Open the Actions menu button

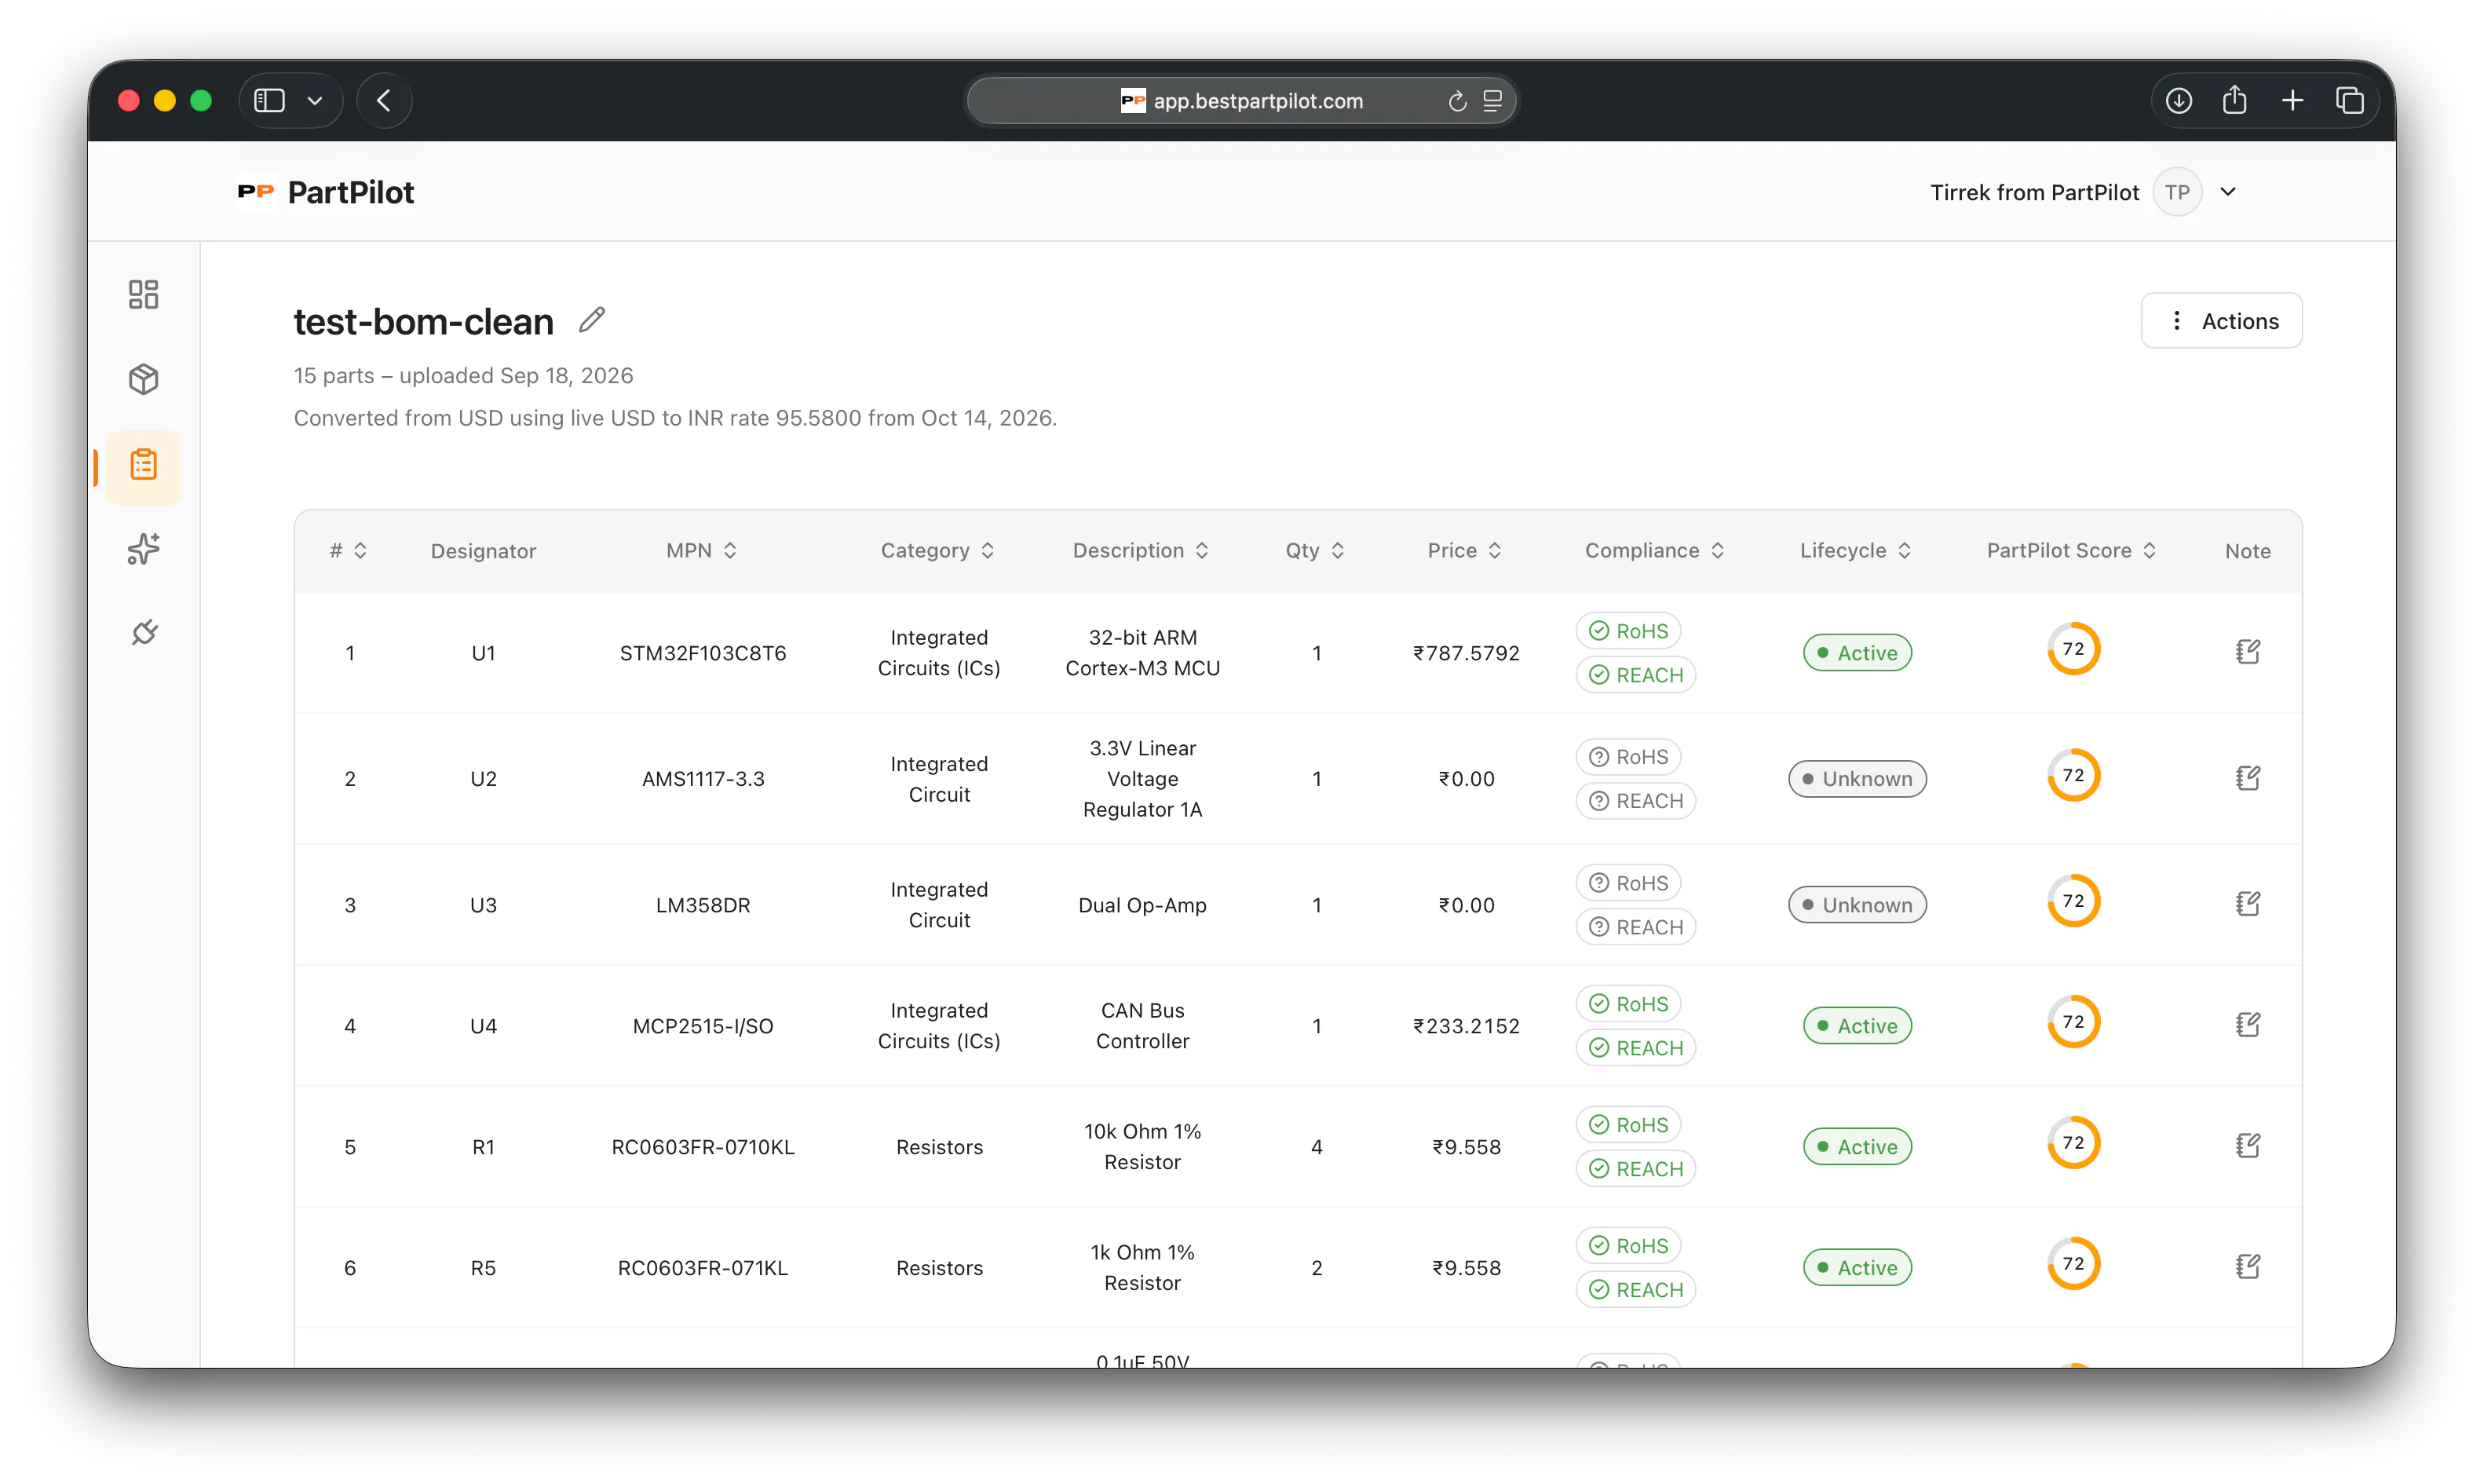pyautogui.click(x=2221, y=321)
